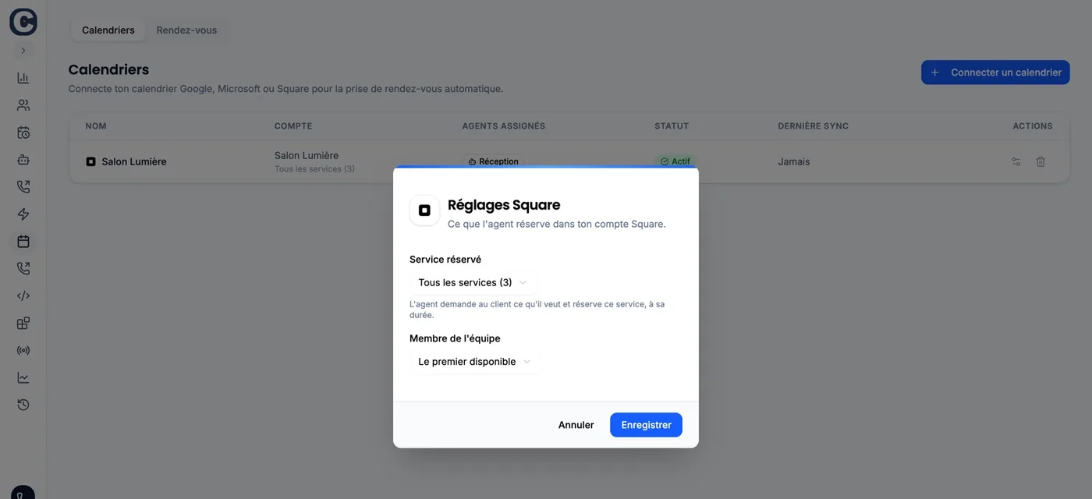1092x499 pixels.
Task: Click the NOM column header
Action: point(96,126)
